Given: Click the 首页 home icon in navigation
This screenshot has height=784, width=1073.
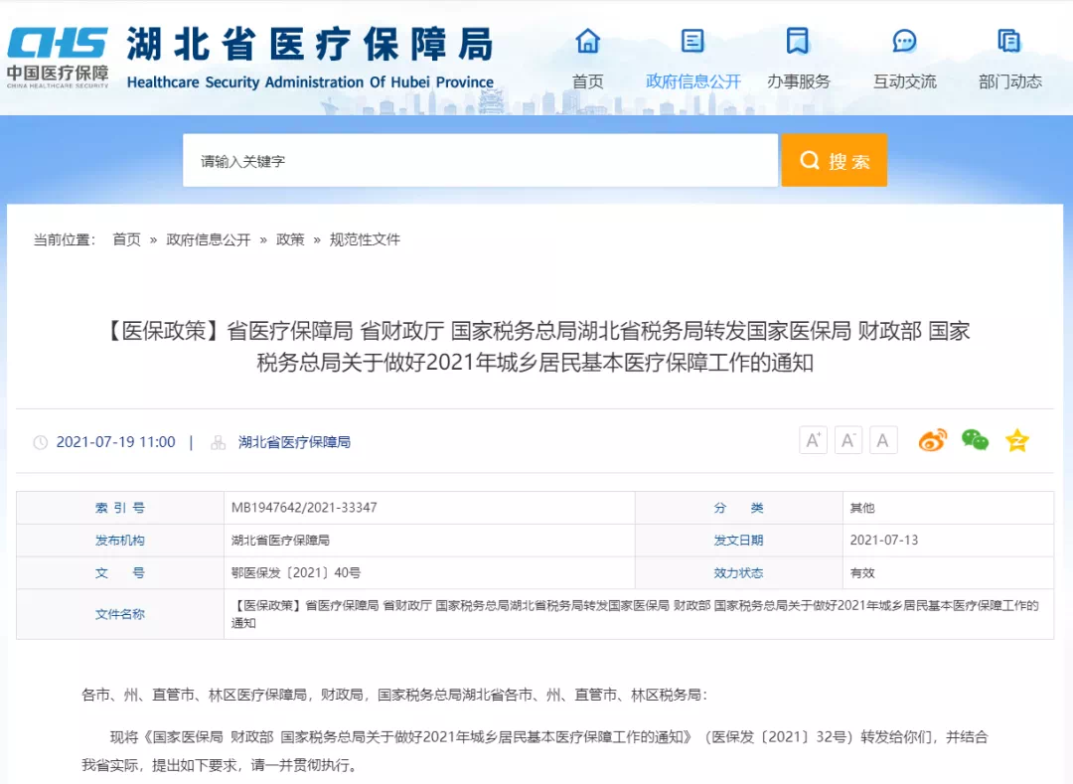Looking at the screenshot, I should 588,42.
